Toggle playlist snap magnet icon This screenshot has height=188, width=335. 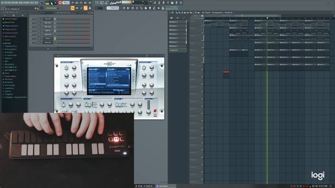(x=172, y=13)
